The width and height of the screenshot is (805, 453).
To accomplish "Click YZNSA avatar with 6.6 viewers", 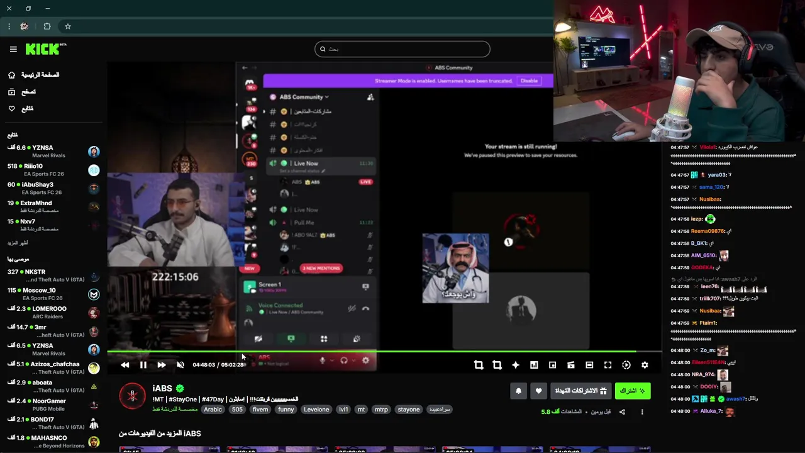I will [x=94, y=152].
